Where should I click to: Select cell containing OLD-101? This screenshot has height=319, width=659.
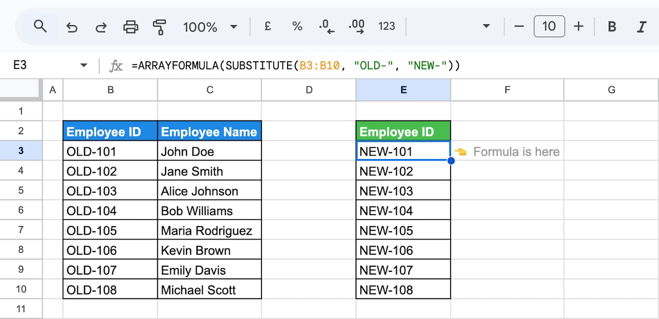[x=110, y=151]
